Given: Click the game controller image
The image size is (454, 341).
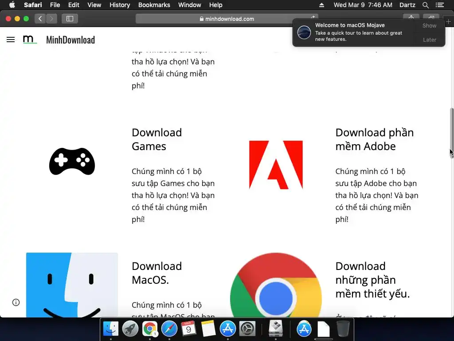Looking at the screenshot, I should (x=72, y=161).
